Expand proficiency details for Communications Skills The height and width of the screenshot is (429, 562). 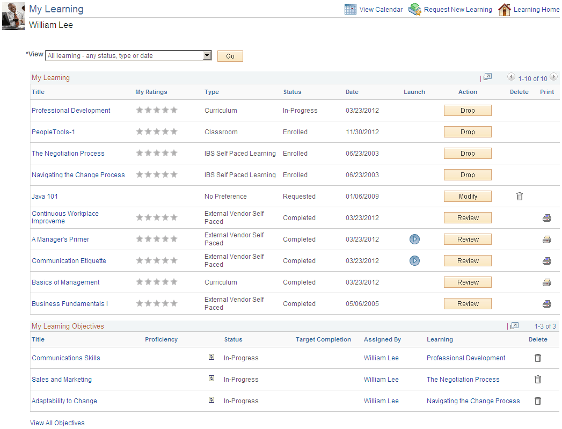tap(211, 357)
